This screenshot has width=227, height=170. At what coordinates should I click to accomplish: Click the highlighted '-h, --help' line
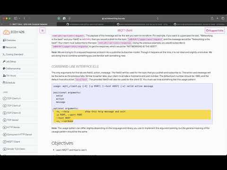[91, 111]
